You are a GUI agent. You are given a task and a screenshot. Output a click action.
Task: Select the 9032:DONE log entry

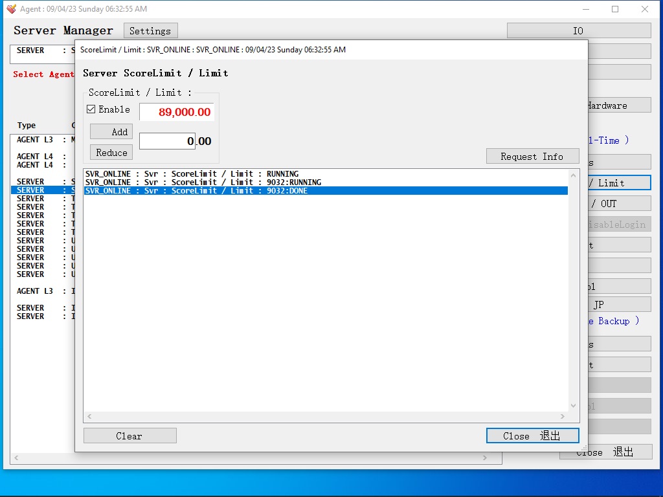259,191
